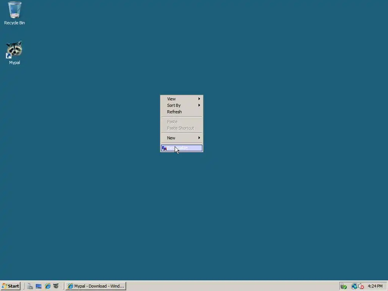Choose Refresh in context menu
The width and height of the screenshot is (388, 291).
coord(181,112)
